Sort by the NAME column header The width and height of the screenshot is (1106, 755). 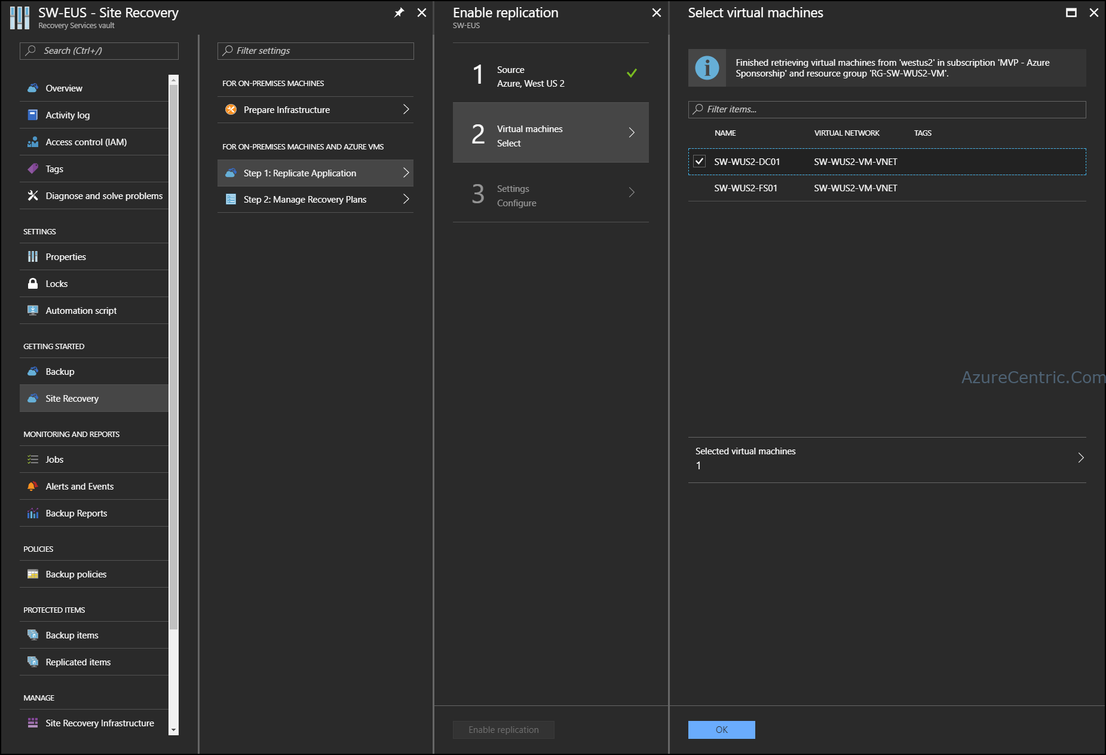coord(725,133)
